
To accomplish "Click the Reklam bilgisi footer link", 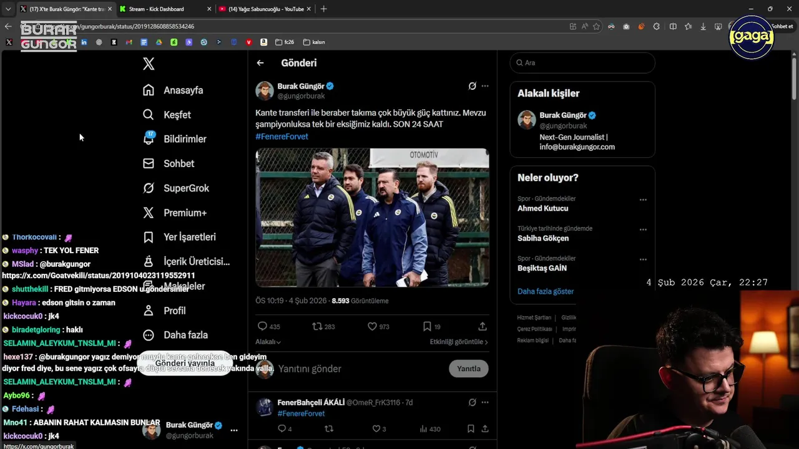I will click(532, 340).
